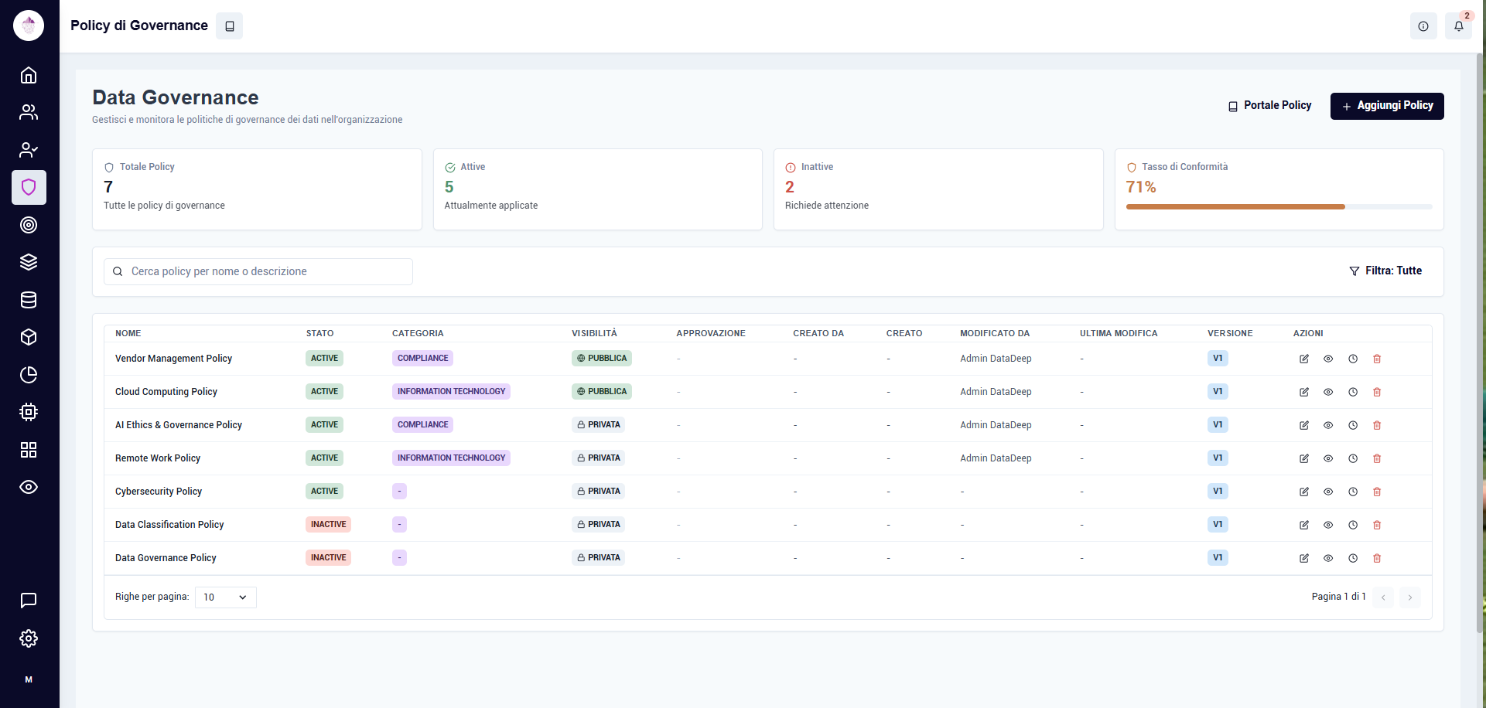Select the Layers icon in the sidebar
The image size is (1486, 708).
[29, 262]
